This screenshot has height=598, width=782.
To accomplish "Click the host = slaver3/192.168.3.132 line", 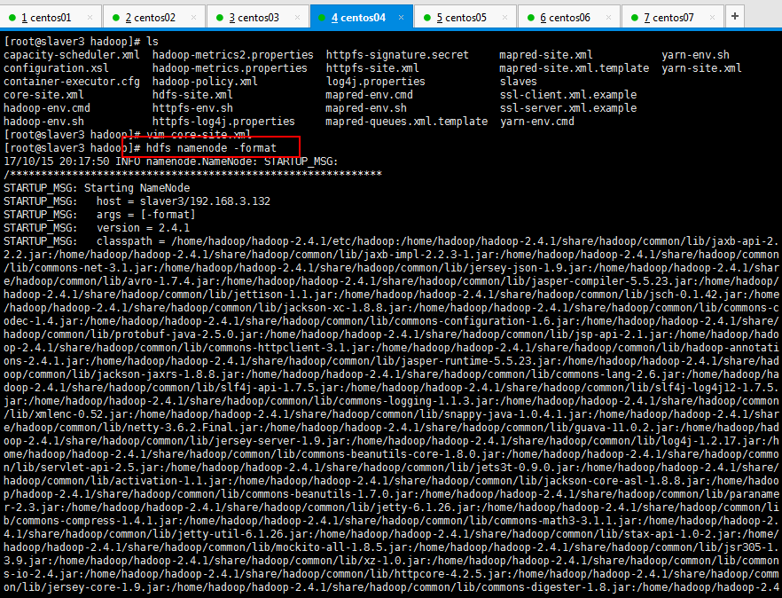I will tap(137, 201).
